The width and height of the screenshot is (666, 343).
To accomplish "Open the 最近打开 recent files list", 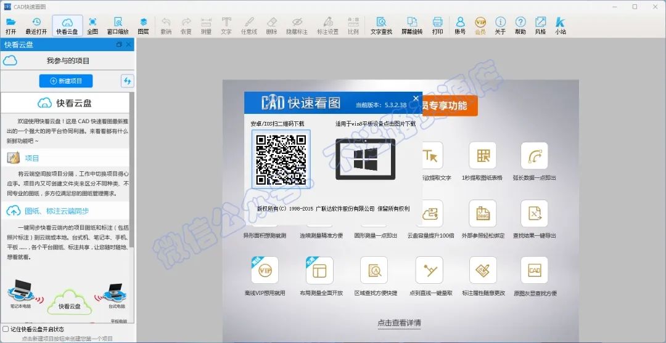I will pyautogui.click(x=36, y=26).
